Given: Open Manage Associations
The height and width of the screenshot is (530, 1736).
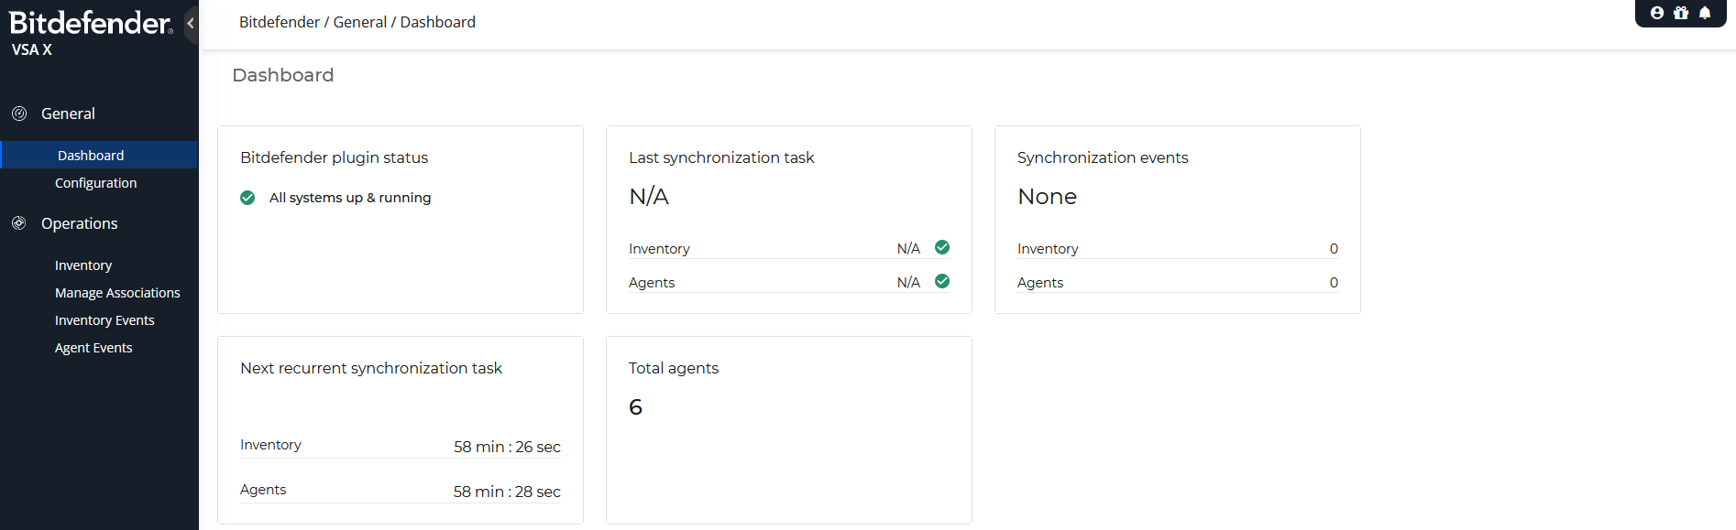Looking at the screenshot, I should tap(118, 292).
